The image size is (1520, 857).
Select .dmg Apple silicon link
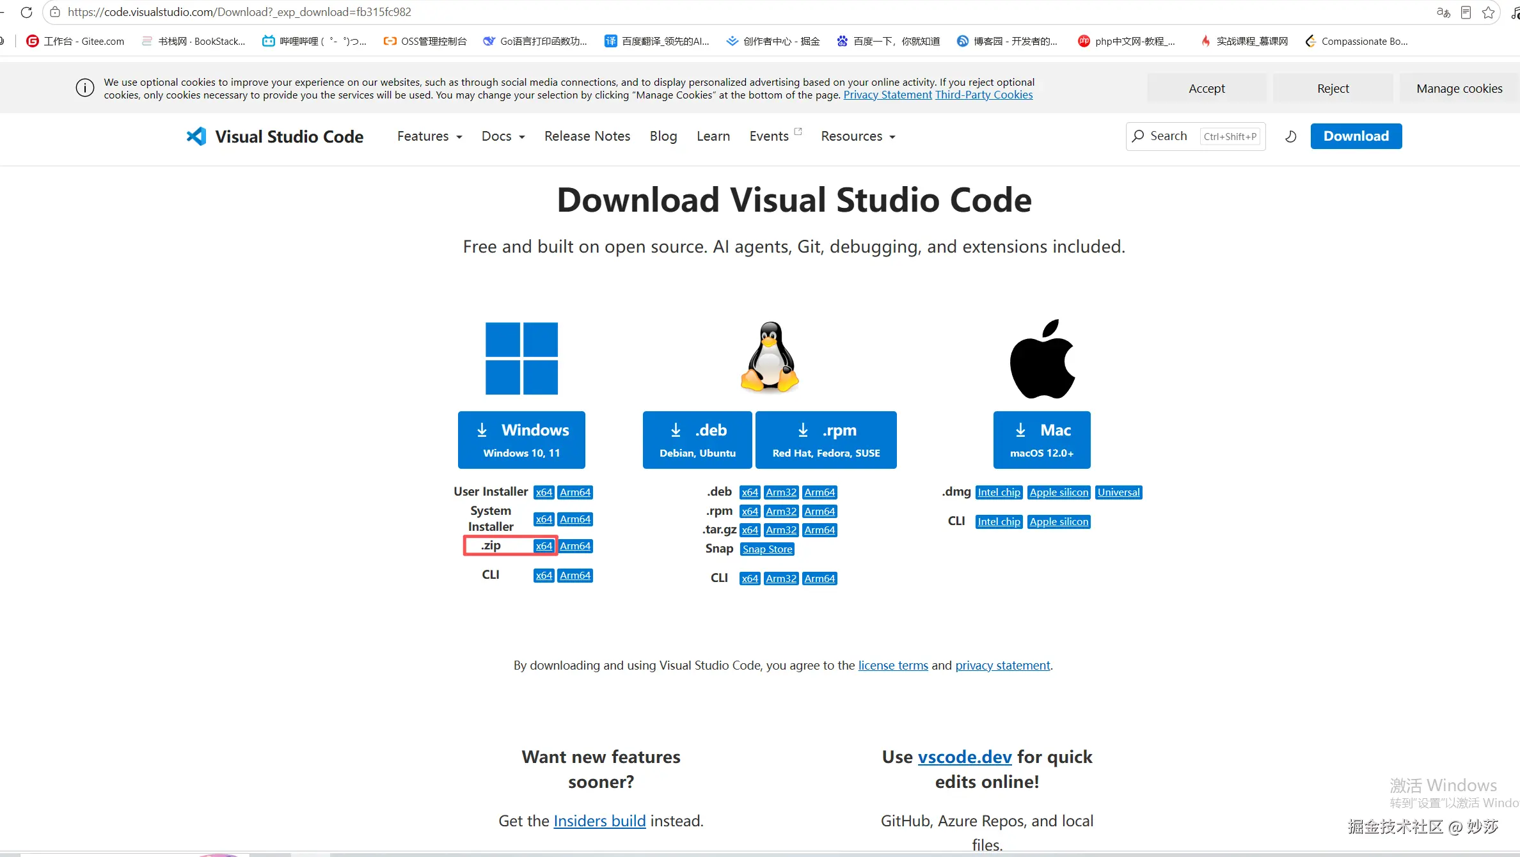click(1059, 492)
